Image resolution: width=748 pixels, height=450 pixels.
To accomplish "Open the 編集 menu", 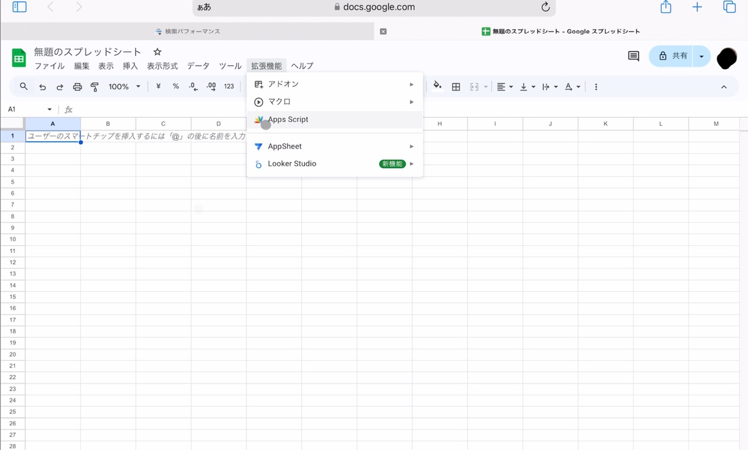I will tap(82, 66).
